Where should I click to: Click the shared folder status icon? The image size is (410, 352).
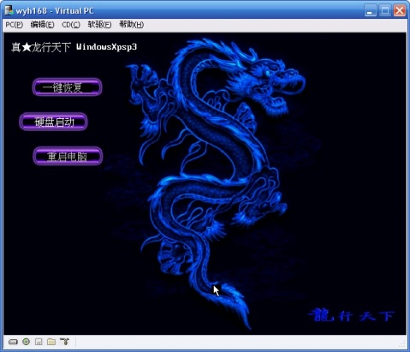coord(51,342)
